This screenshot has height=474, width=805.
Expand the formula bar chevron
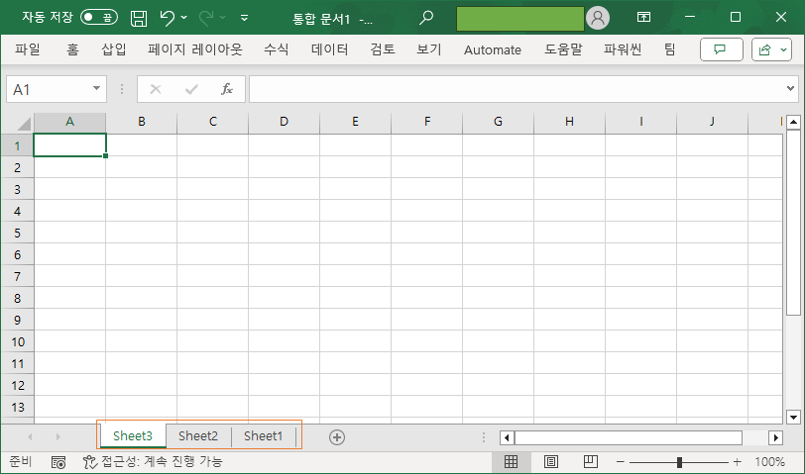[790, 89]
